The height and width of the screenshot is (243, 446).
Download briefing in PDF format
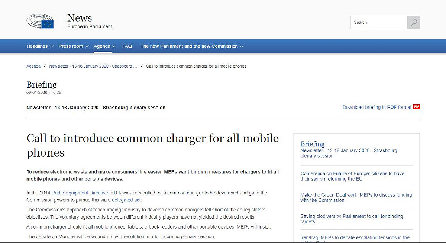[x=377, y=107]
